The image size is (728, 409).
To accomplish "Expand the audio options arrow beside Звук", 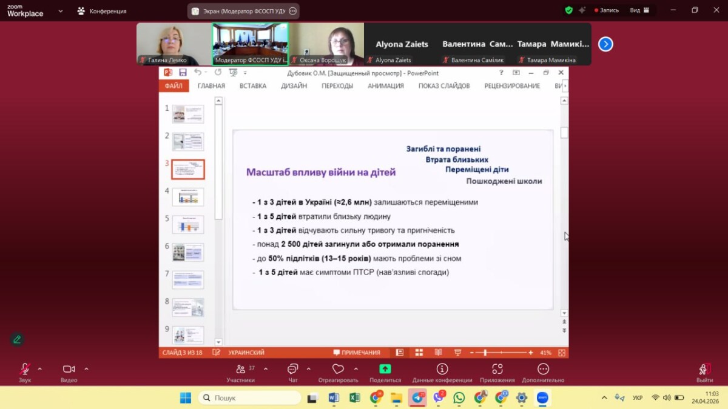I will pyautogui.click(x=40, y=369).
